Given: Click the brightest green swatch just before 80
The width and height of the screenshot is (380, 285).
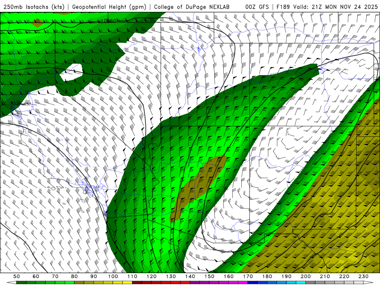Looking at the screenshot, I should pyautogui.click(x=69, y=283).
